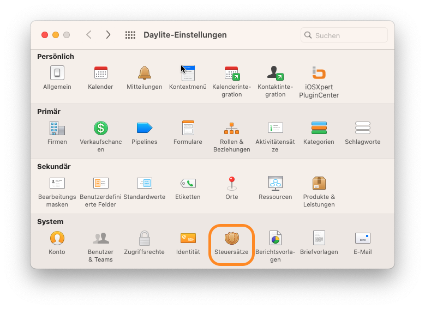The width and height of the screenshot is (425, 309).
Task: Open Benutzer & Teams settings
Action: pos(100,238)
